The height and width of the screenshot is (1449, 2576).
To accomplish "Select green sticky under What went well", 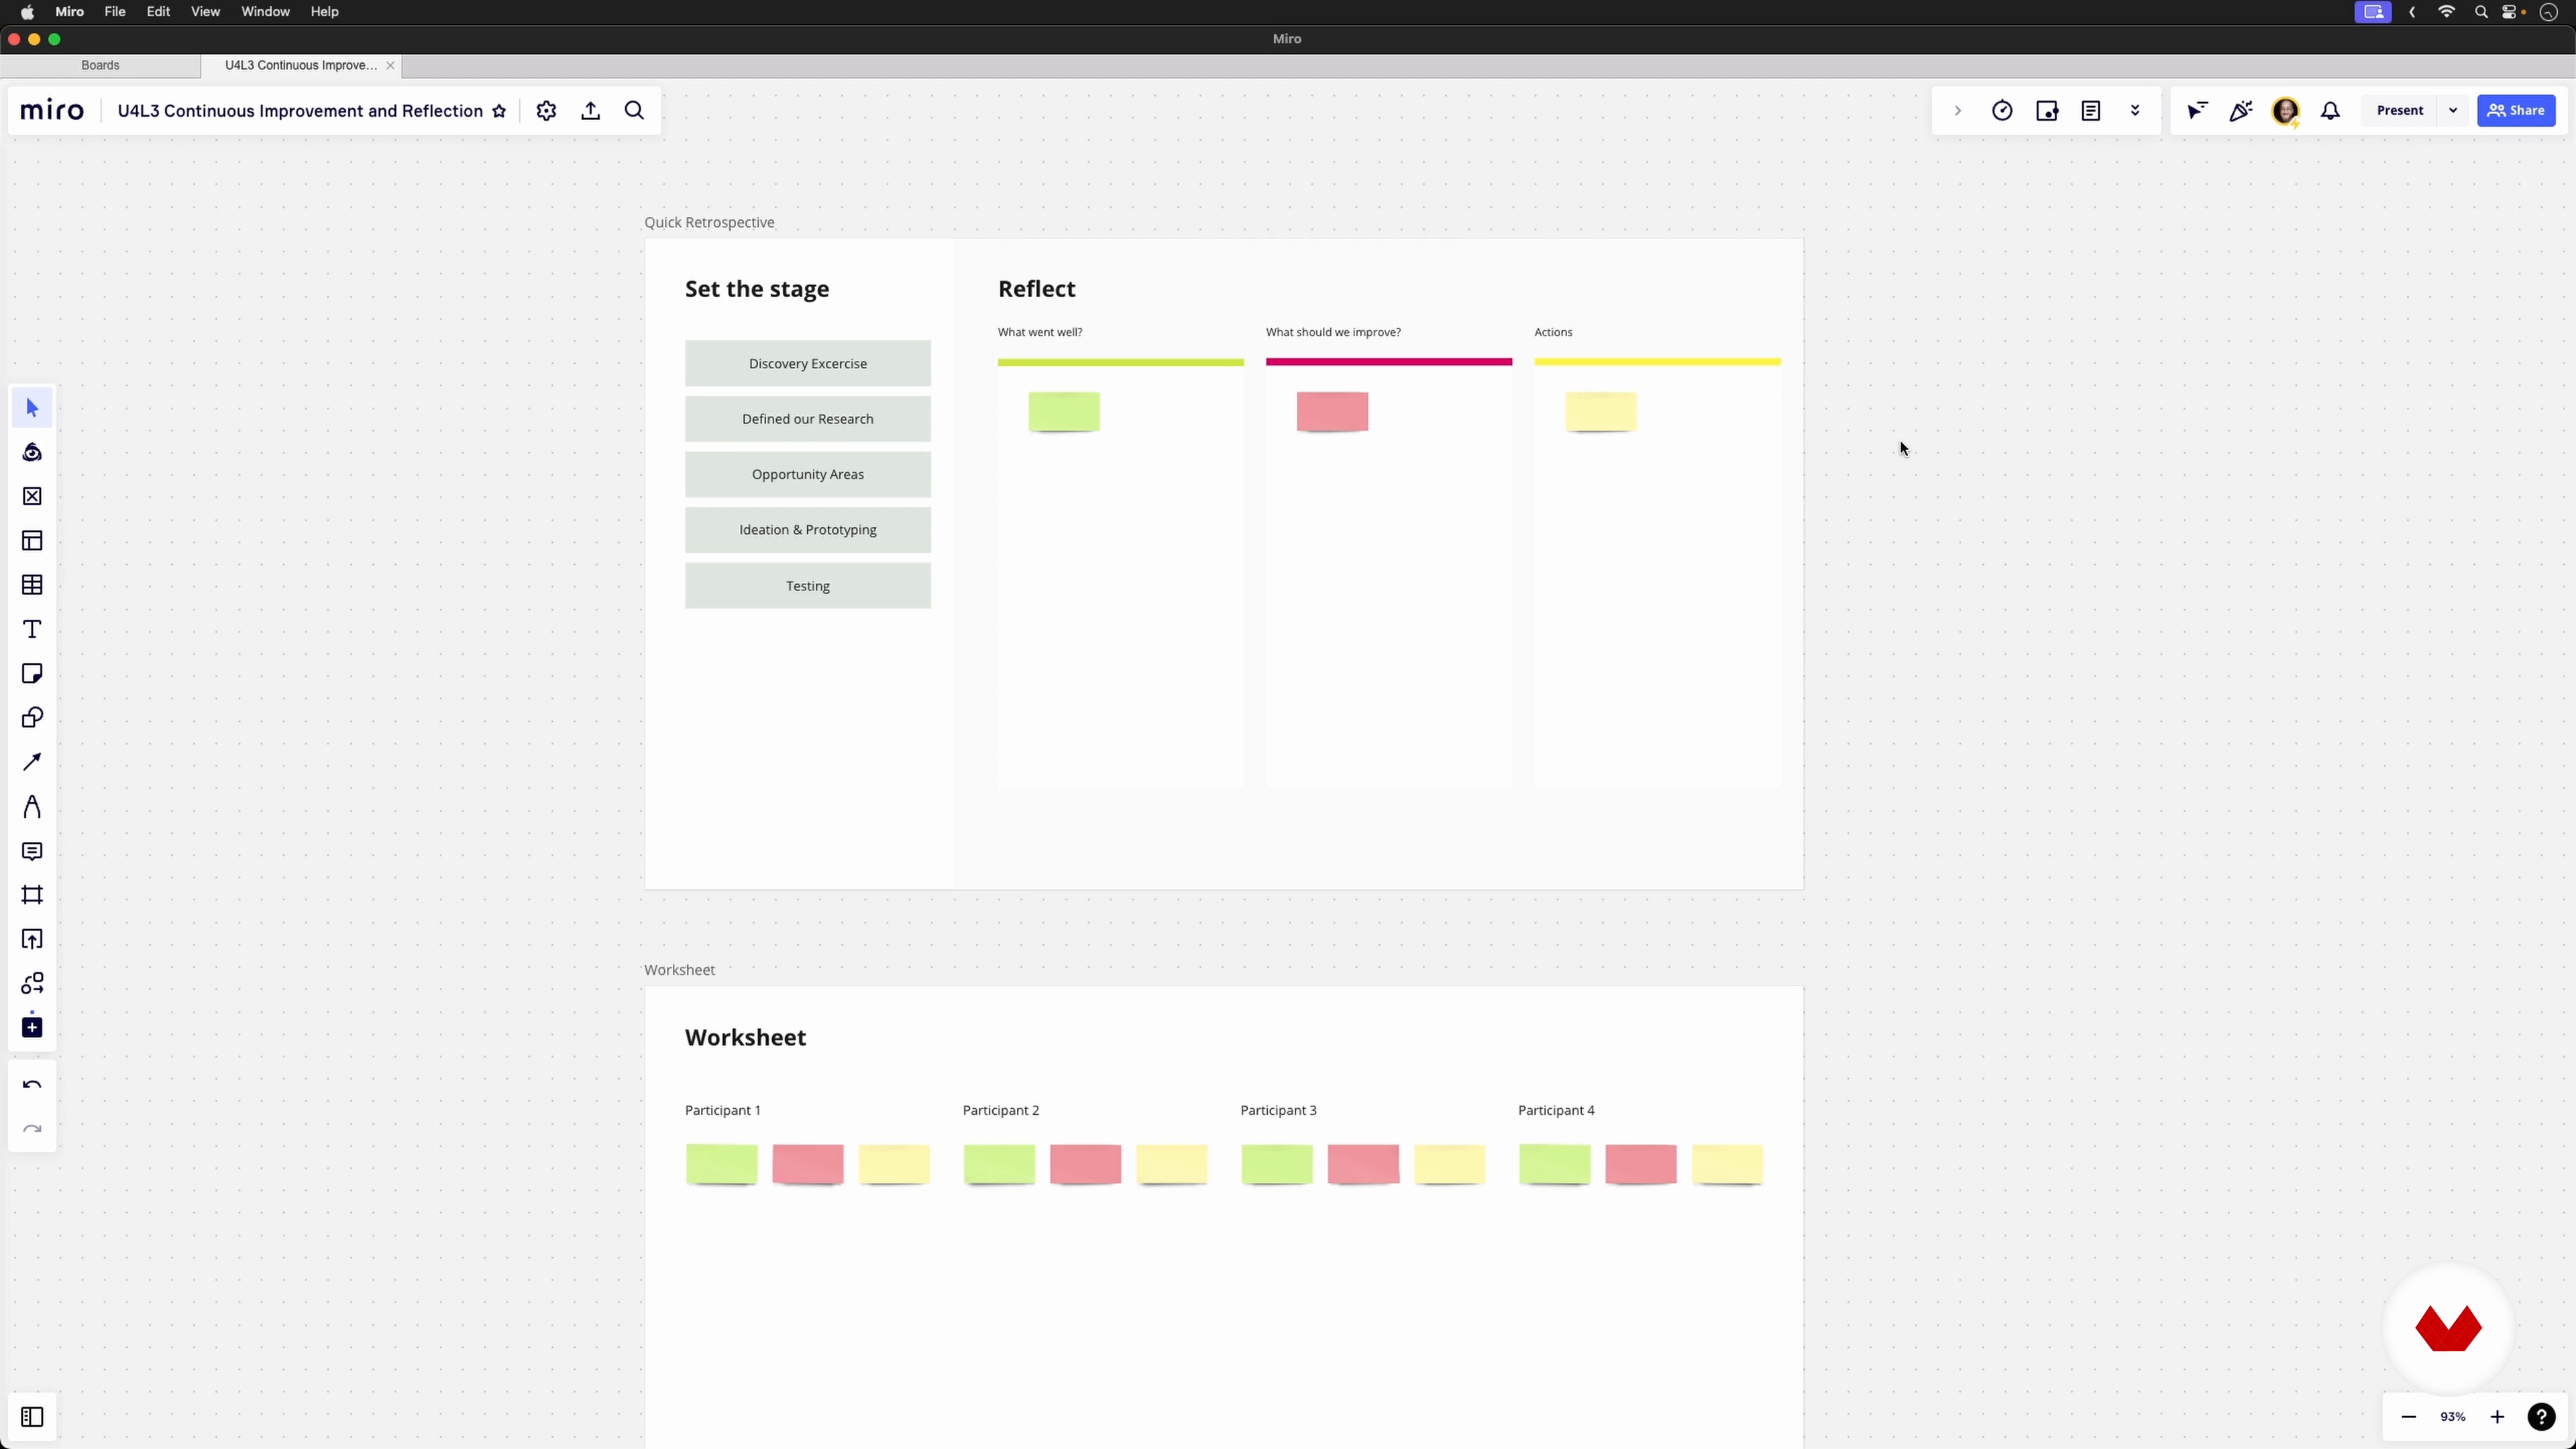I will [x=1064, y=412].
